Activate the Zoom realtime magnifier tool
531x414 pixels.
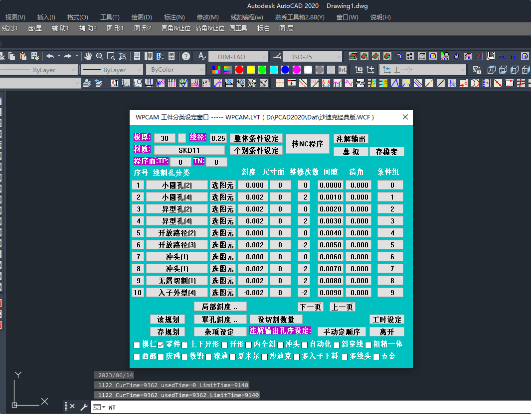(100, 56)
